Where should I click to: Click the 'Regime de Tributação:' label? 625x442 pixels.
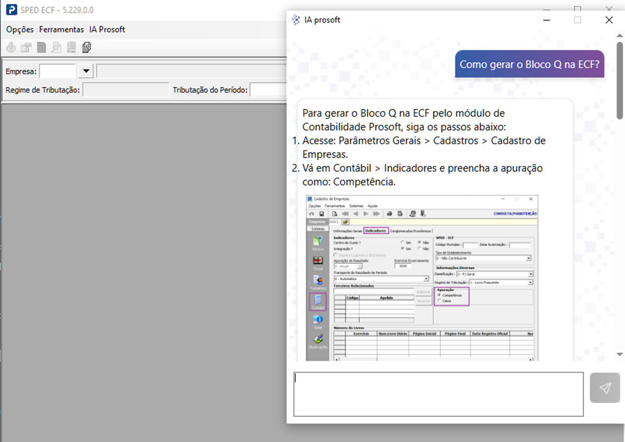(x=42, y=90)
